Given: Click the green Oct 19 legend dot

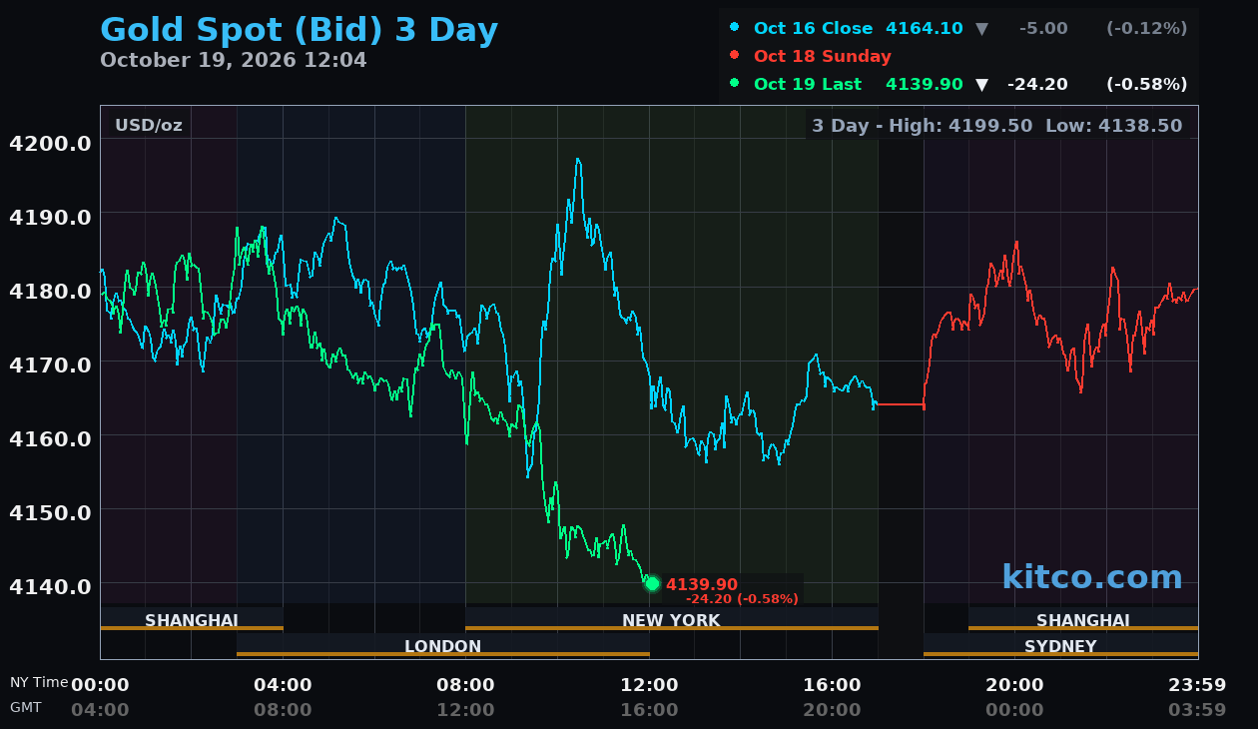Looking at the screenshot, I should pyautogui.click(x=735, y=84).
